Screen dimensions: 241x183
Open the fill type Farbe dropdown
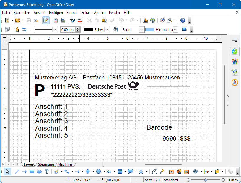(141, 29)
